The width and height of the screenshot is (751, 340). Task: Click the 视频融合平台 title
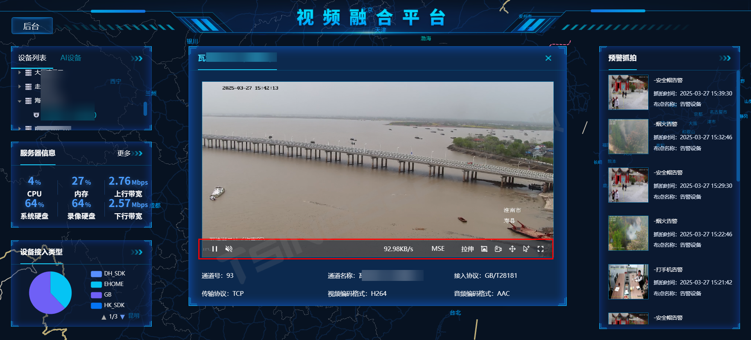pos(371,17)
